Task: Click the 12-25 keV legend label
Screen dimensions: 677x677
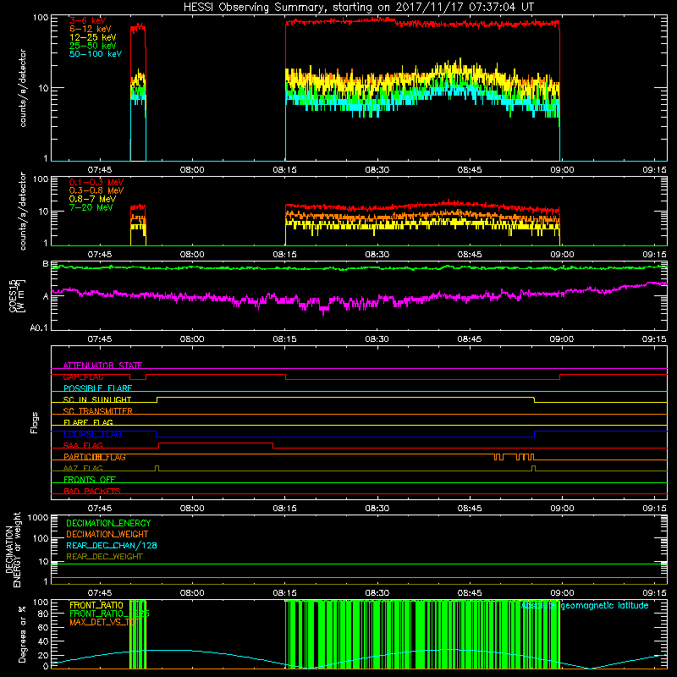Action: [x=93, y=37]
